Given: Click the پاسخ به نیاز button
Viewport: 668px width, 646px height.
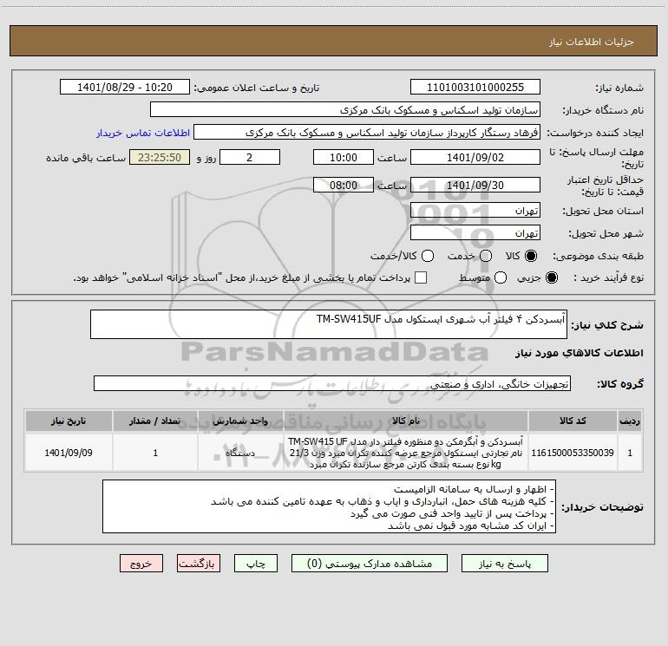Looking at the screenshot, I should [x=504, y=564].
